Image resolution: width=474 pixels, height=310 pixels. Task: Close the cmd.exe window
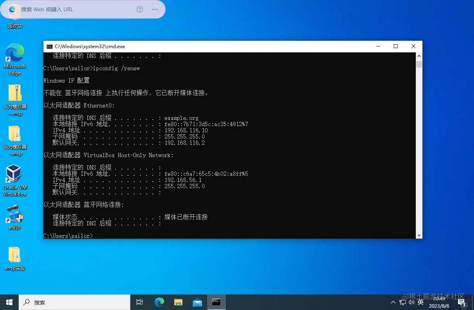[x=413, y=47]
